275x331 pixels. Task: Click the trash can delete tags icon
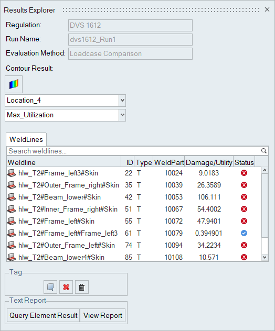[82, 287]
